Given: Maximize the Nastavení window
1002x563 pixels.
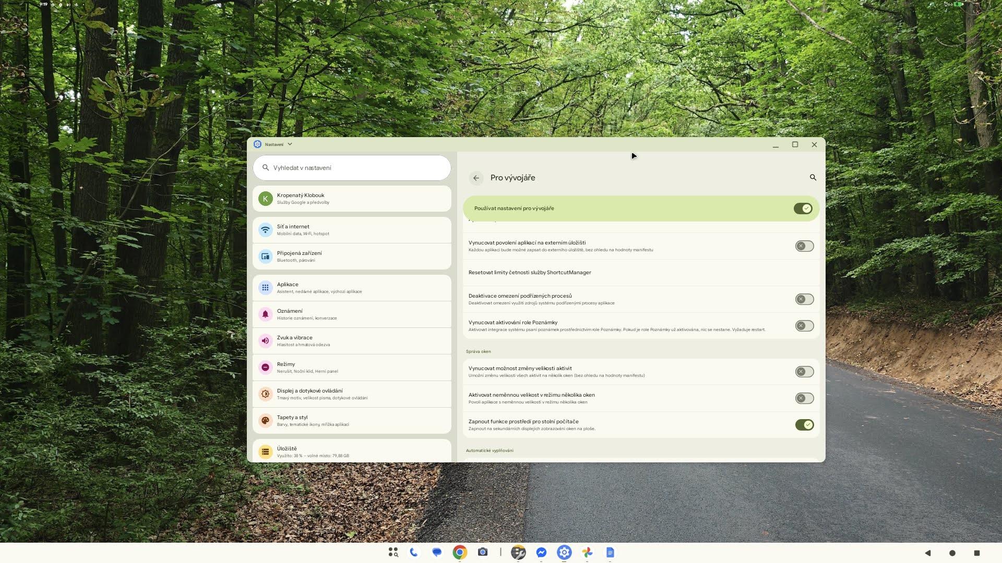Looking at the screenshot, I should coord(795,144).
